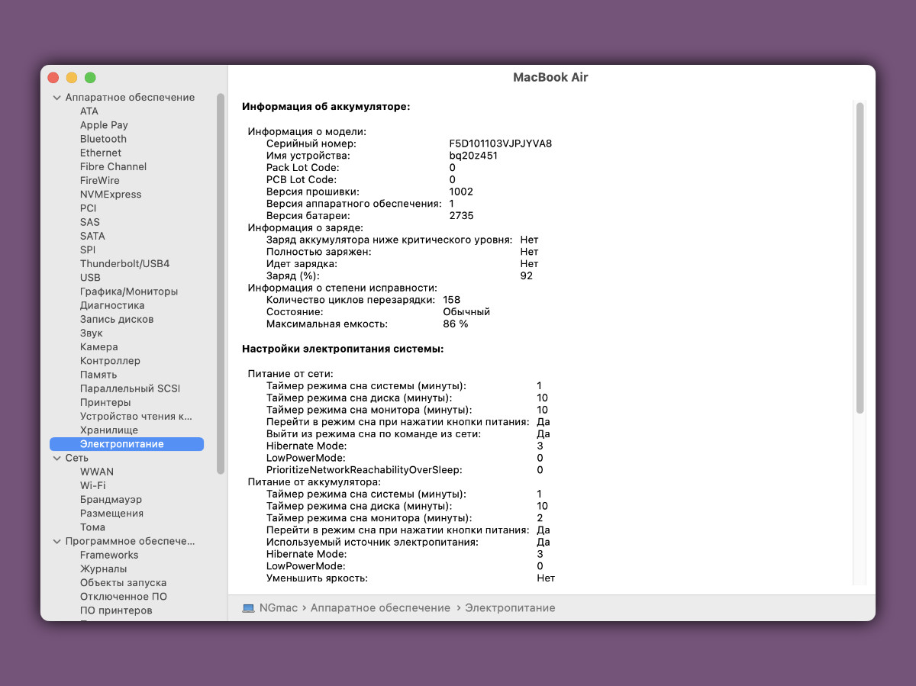916x686 pixels.
Task: Open Контроллер sidebar entry
Action: click(110, 361)
